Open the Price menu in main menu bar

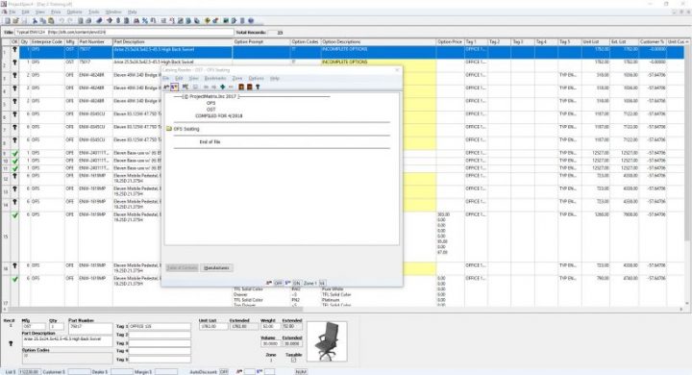(56, 12)
